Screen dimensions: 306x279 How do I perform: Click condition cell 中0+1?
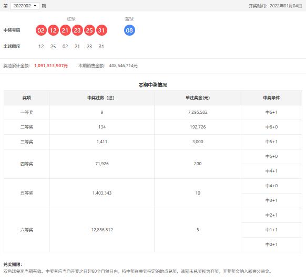point(271,244)
